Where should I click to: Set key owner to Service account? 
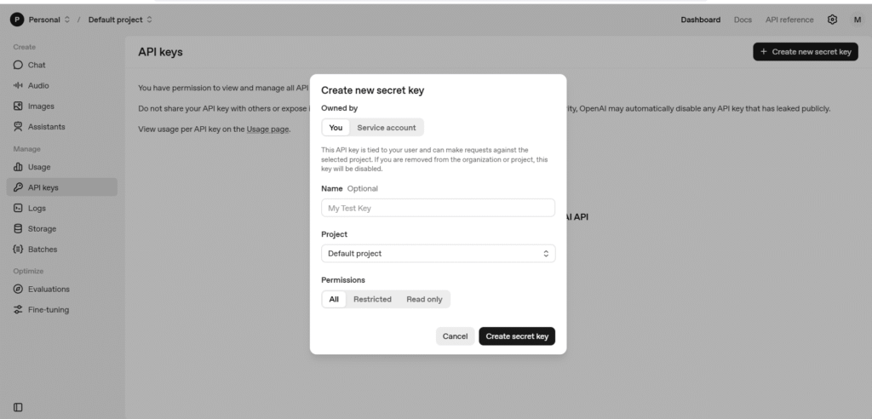[x=387, y=128]
